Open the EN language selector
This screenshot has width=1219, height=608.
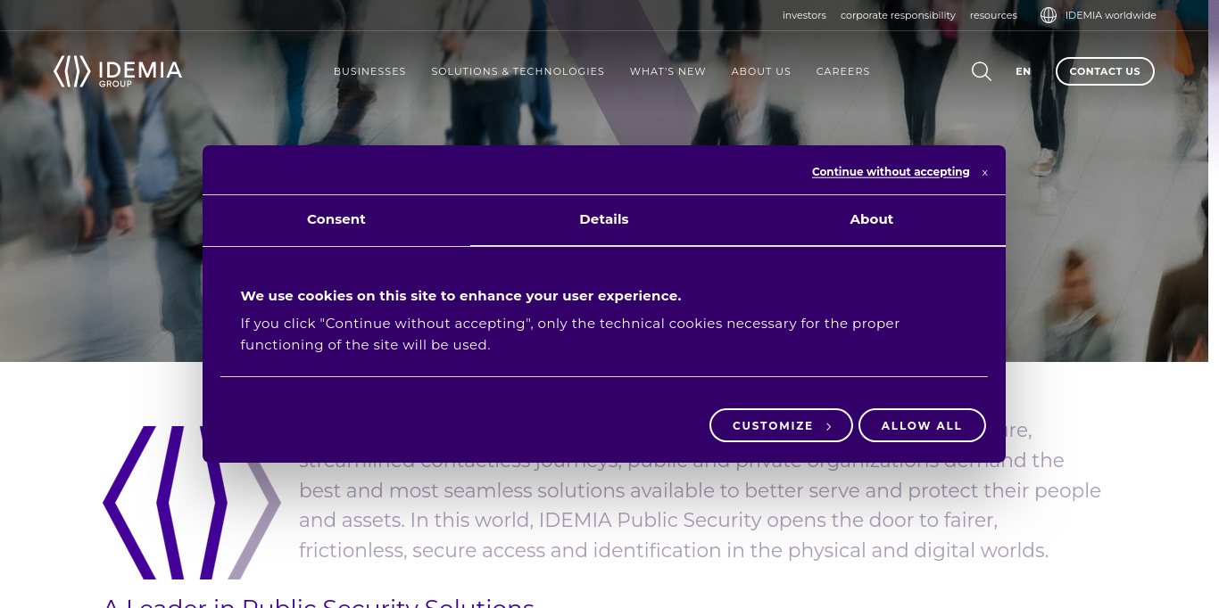click(1023, 71)
